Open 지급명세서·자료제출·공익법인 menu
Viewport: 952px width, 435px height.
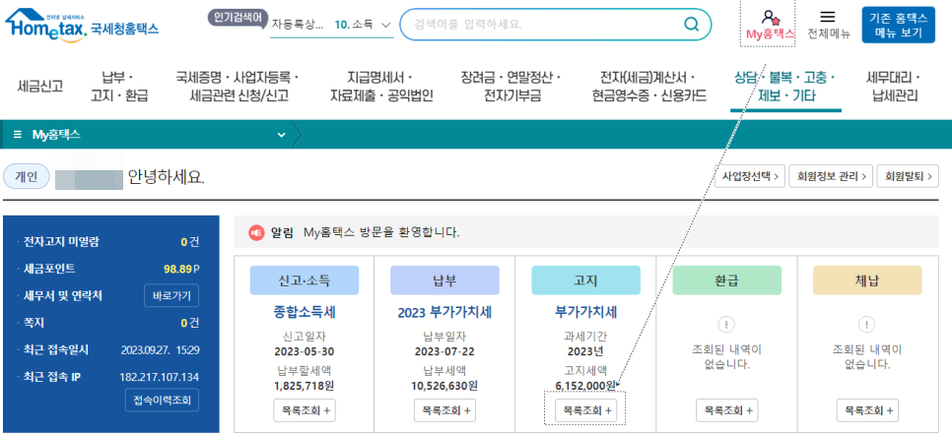pyautogui.click(x=381, y=87)
